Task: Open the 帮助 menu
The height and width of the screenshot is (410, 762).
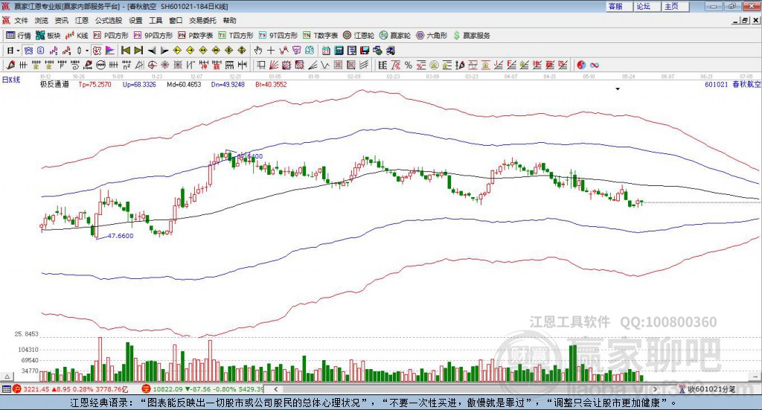Action: point(229,20)
